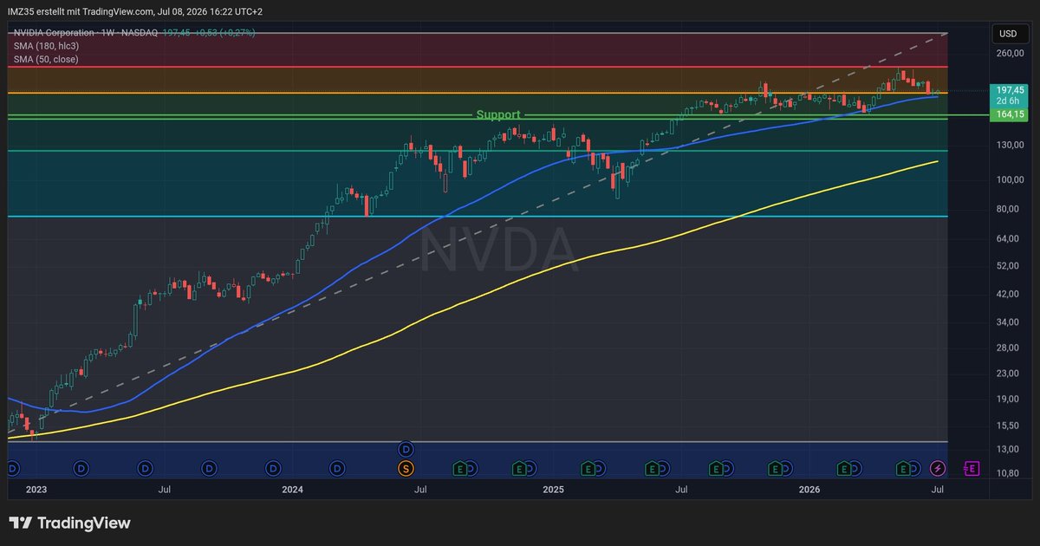
Task: Select the dividend marker just before 2024
Action: [x=273, y=468]
